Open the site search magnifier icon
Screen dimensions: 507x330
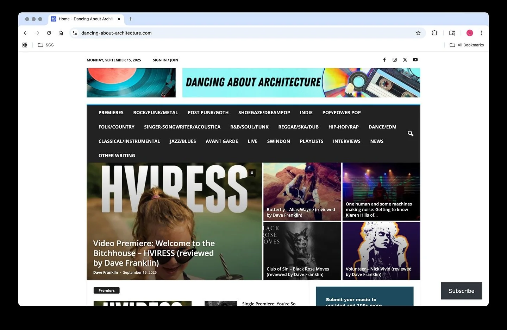[410, 134]
